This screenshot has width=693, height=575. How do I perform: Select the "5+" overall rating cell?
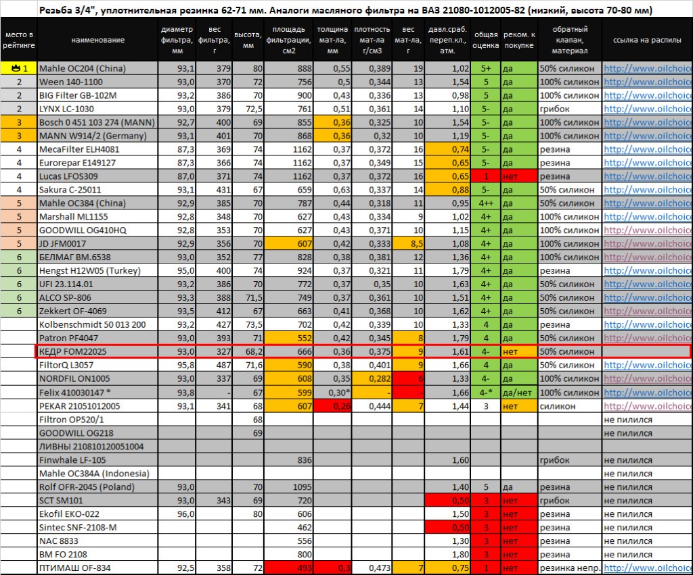tap(486, 68)
